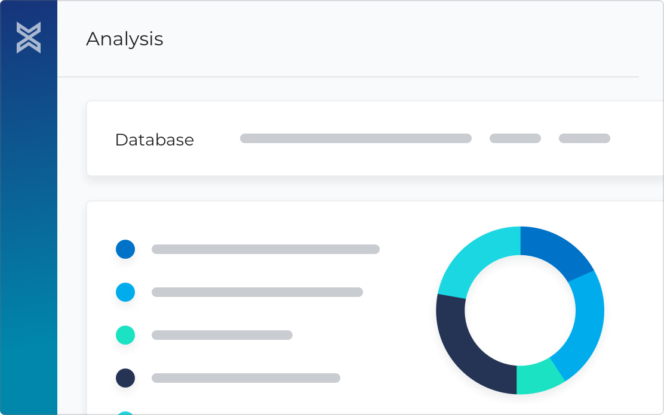Click the first short pill after Database bar
Screen dimensions: 664x415
coord(515,138)
